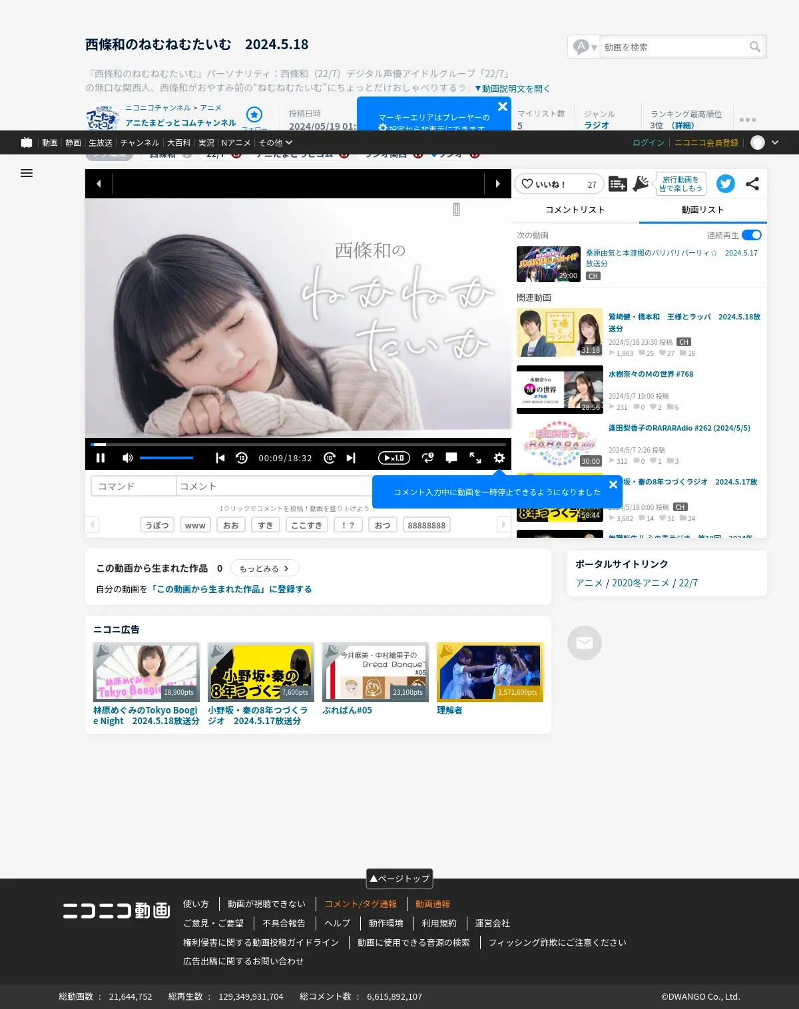Skip forward 10 seconds
This screenshot has height=1009, width=799.
pyautogui.click(x=330, y=458)
